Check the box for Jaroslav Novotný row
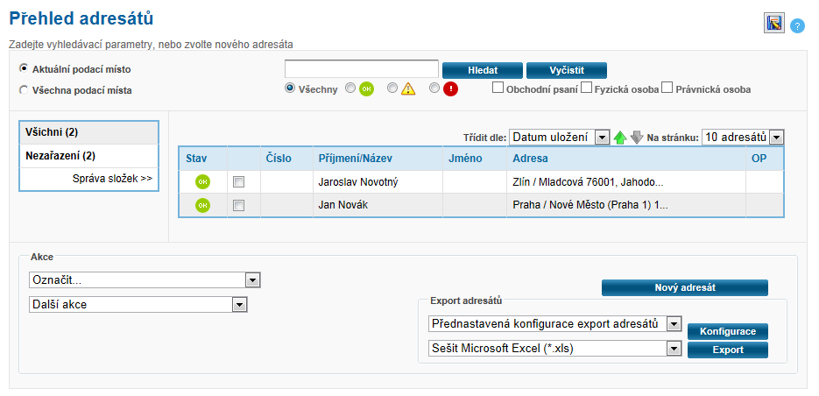 coord(239,181)
